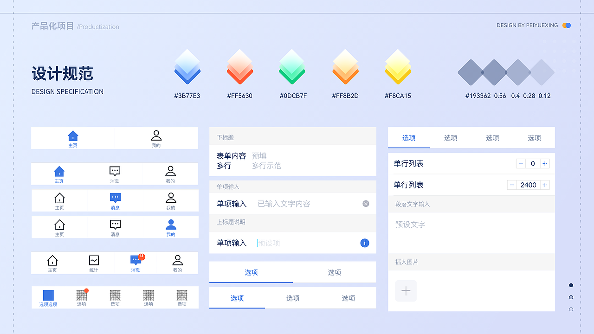
Task: Click 主页 icon in bar containing 统计
Action: tap(52, 260)
